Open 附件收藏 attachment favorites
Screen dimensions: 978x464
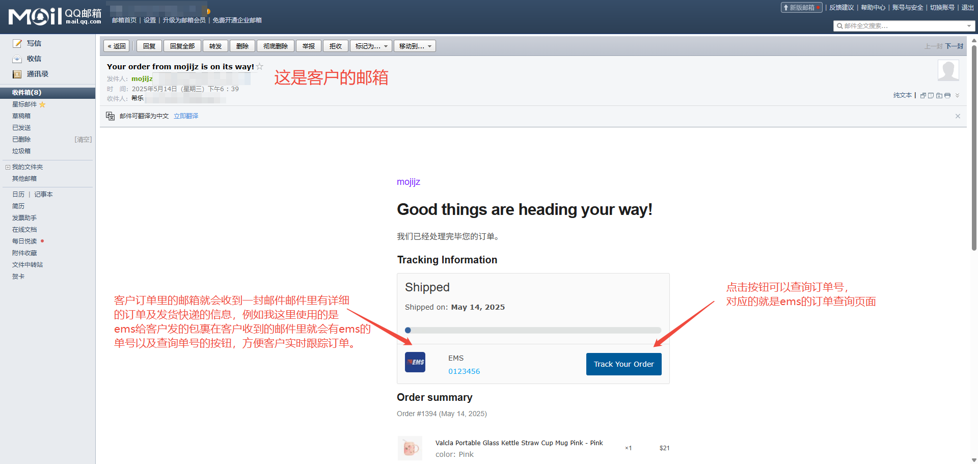pos(24,253)
